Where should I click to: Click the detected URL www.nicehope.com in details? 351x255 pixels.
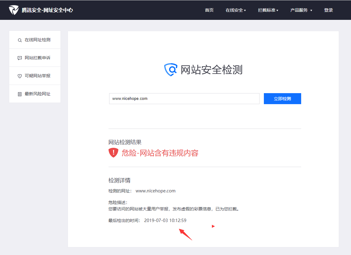[156, 191]
